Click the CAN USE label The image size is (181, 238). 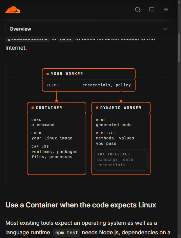click(40, 147)
